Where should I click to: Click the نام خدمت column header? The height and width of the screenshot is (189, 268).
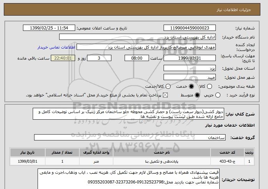click(162, 152)
